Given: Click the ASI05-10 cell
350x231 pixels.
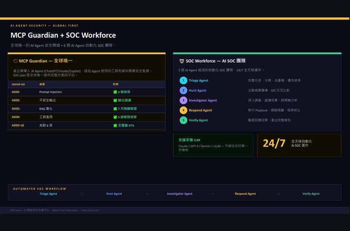Looking at the screenshot, I should click(18, 126).
